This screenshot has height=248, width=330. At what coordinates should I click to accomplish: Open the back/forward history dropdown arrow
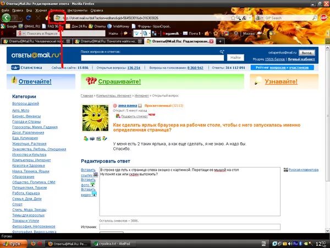click(x=20, y=19)
